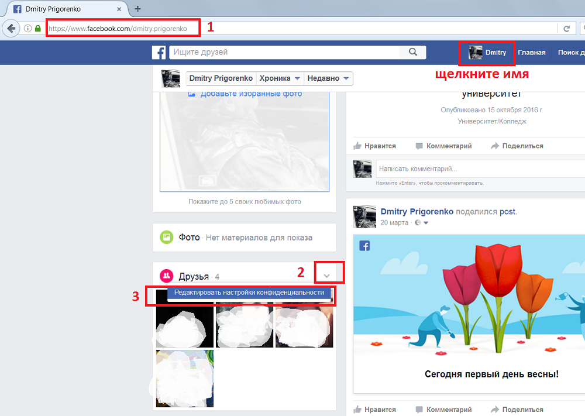Click Опубликовано 15 октября 2016 г. text
This screenshot has width=585, height=416.
click(x=492, y=109)
